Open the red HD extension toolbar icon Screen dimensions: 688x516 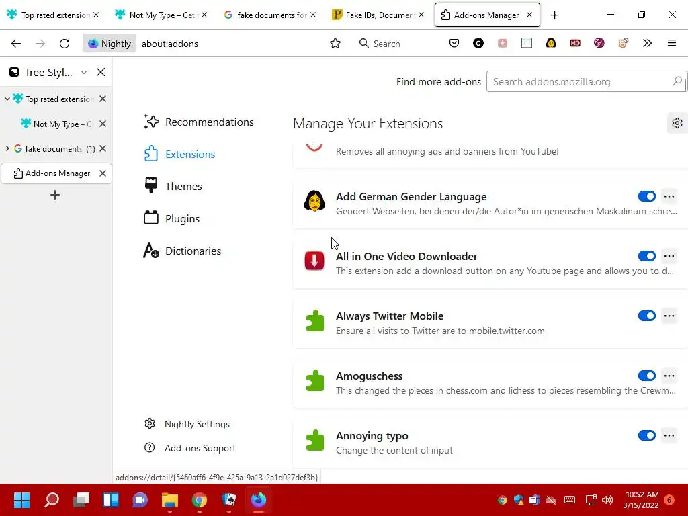tap(575, 43)
